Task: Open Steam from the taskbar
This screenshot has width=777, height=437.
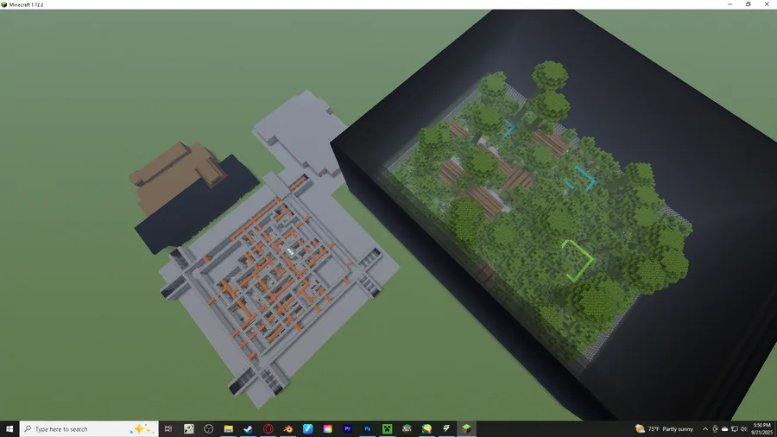Action: click(x=249, y=429)
